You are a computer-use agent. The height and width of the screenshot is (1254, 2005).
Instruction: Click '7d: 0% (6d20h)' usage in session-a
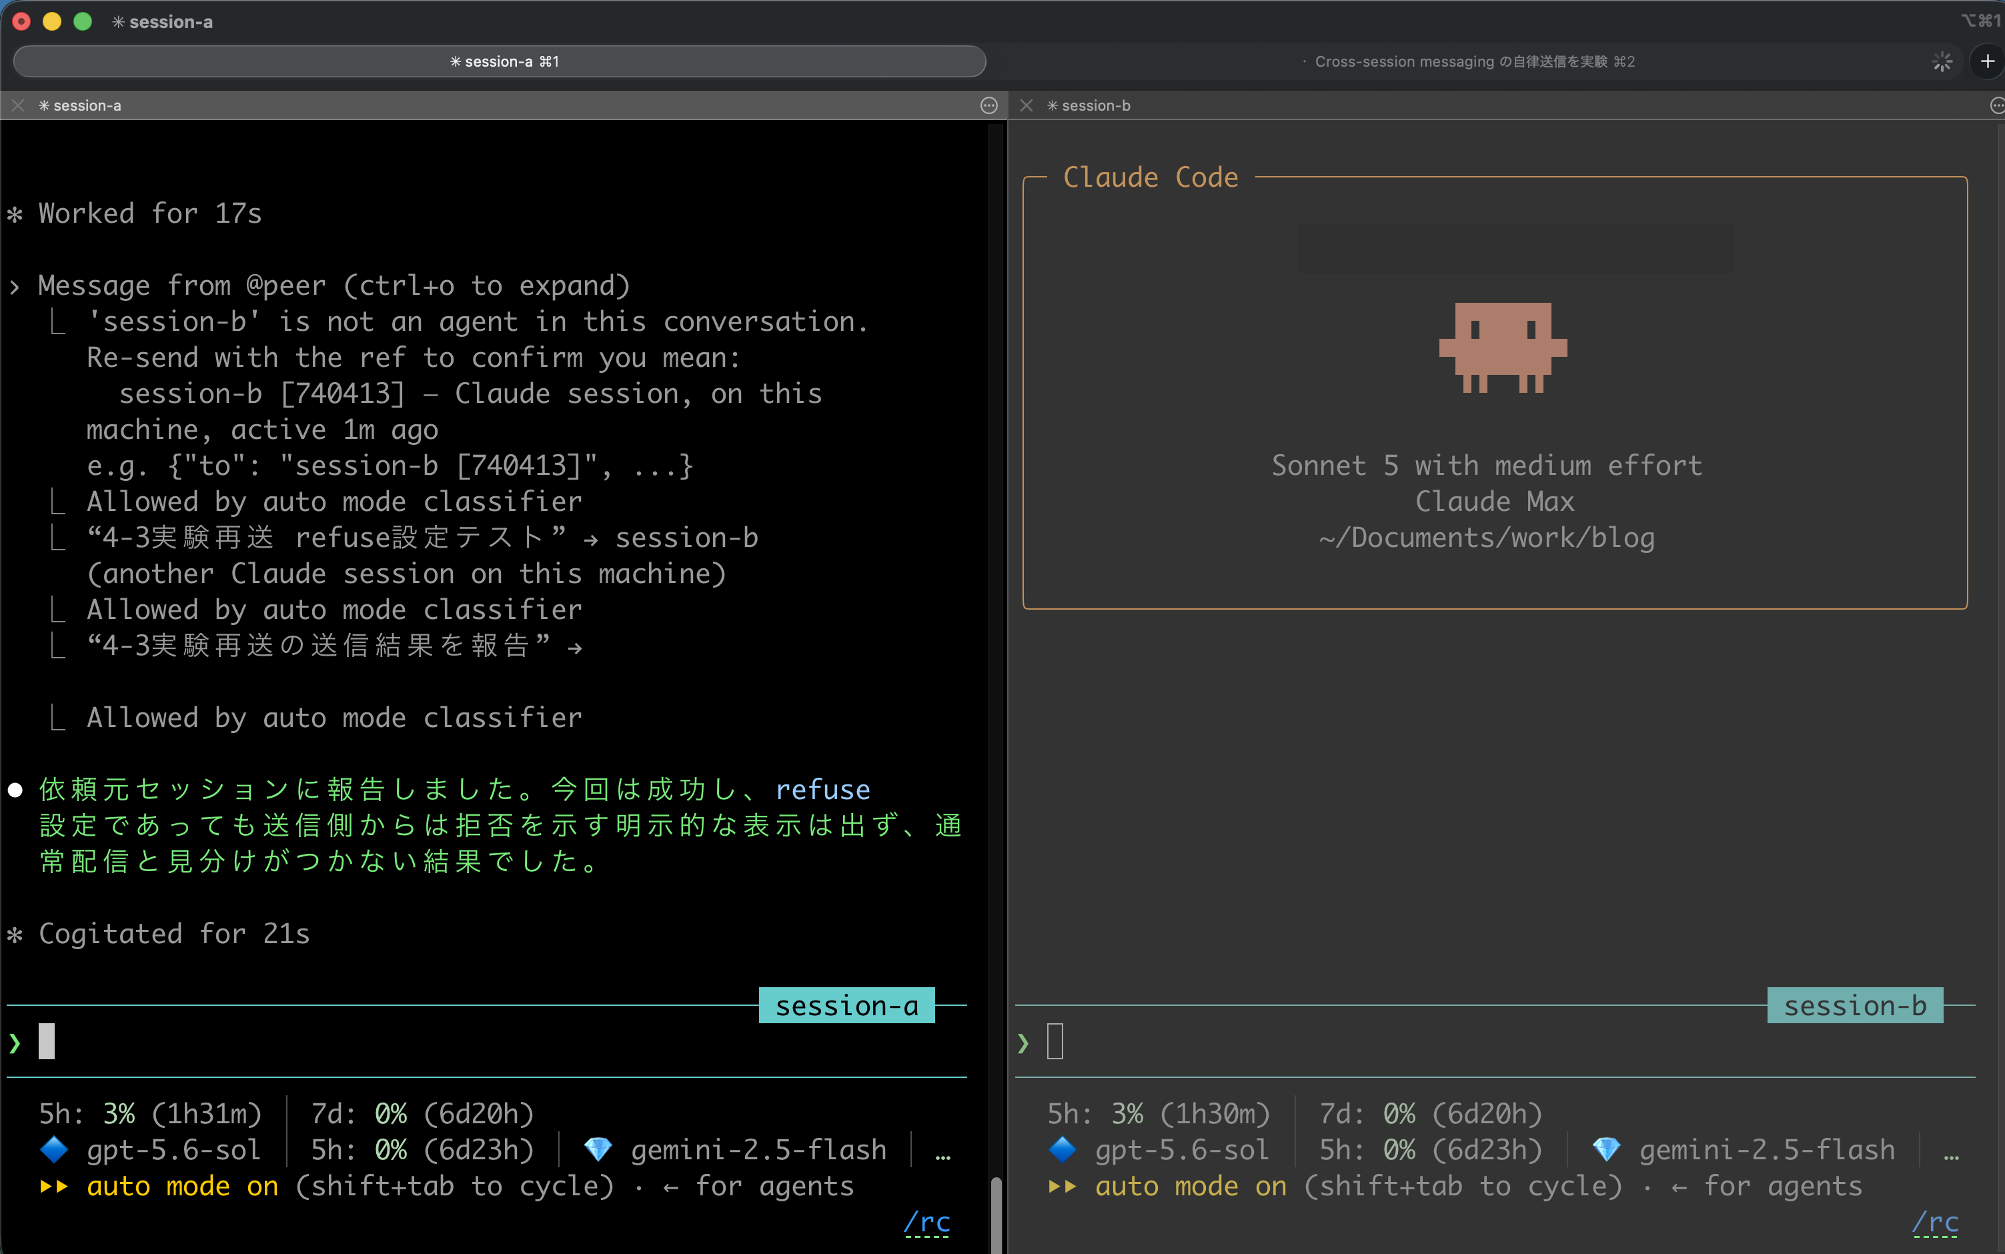click(422, 1114)
